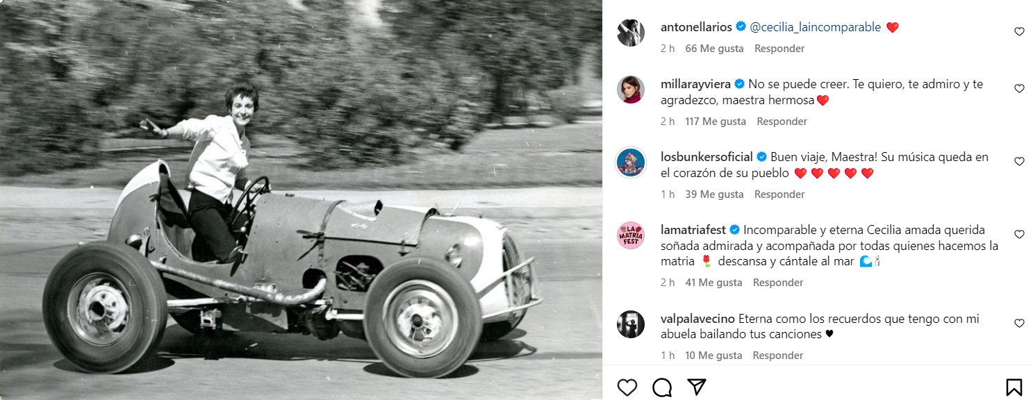The width and height of the screenshot is (1033, 400).
Task: Open the @cecilia_laincomparable mention
Action: (815, 27)
